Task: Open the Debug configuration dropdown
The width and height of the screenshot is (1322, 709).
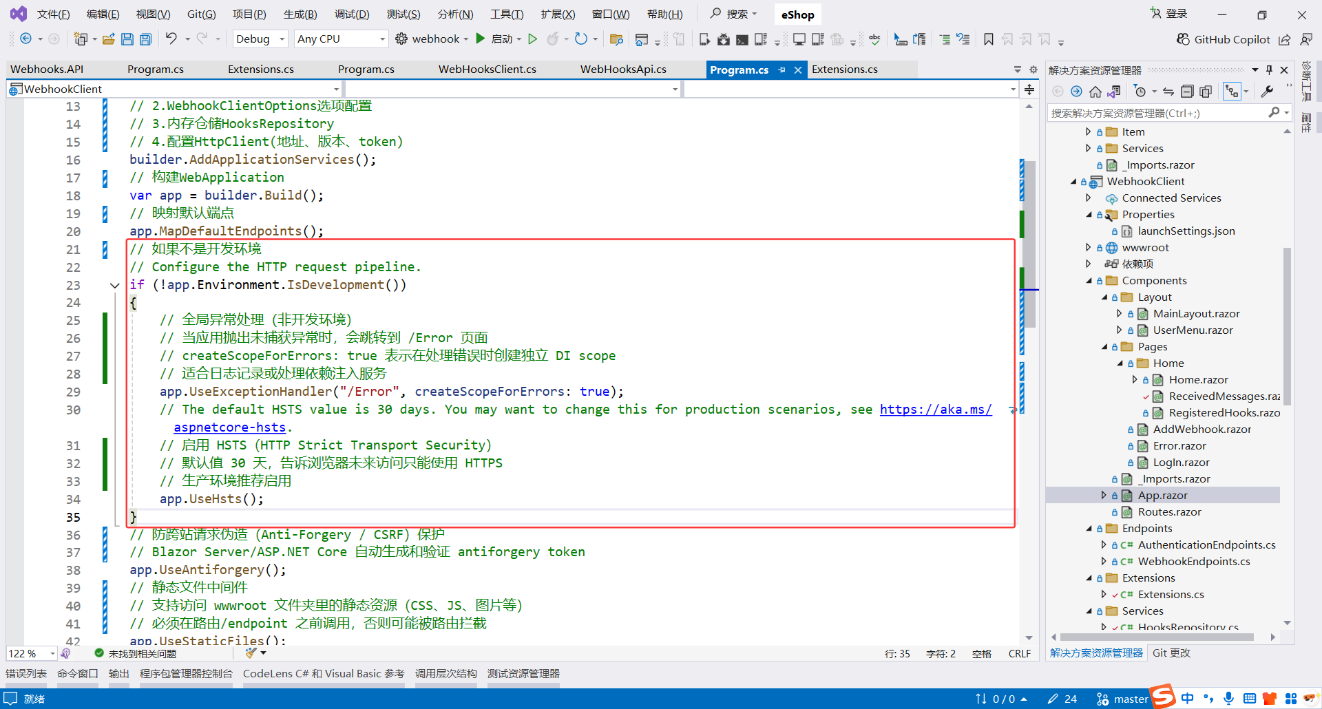Action: click(x=260, y=39)
